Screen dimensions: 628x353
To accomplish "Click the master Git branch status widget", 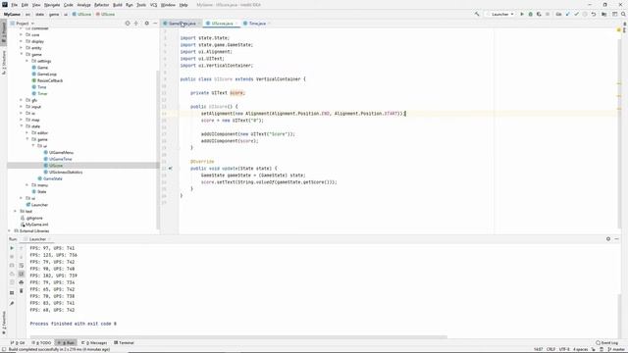I will pos(617,349).
